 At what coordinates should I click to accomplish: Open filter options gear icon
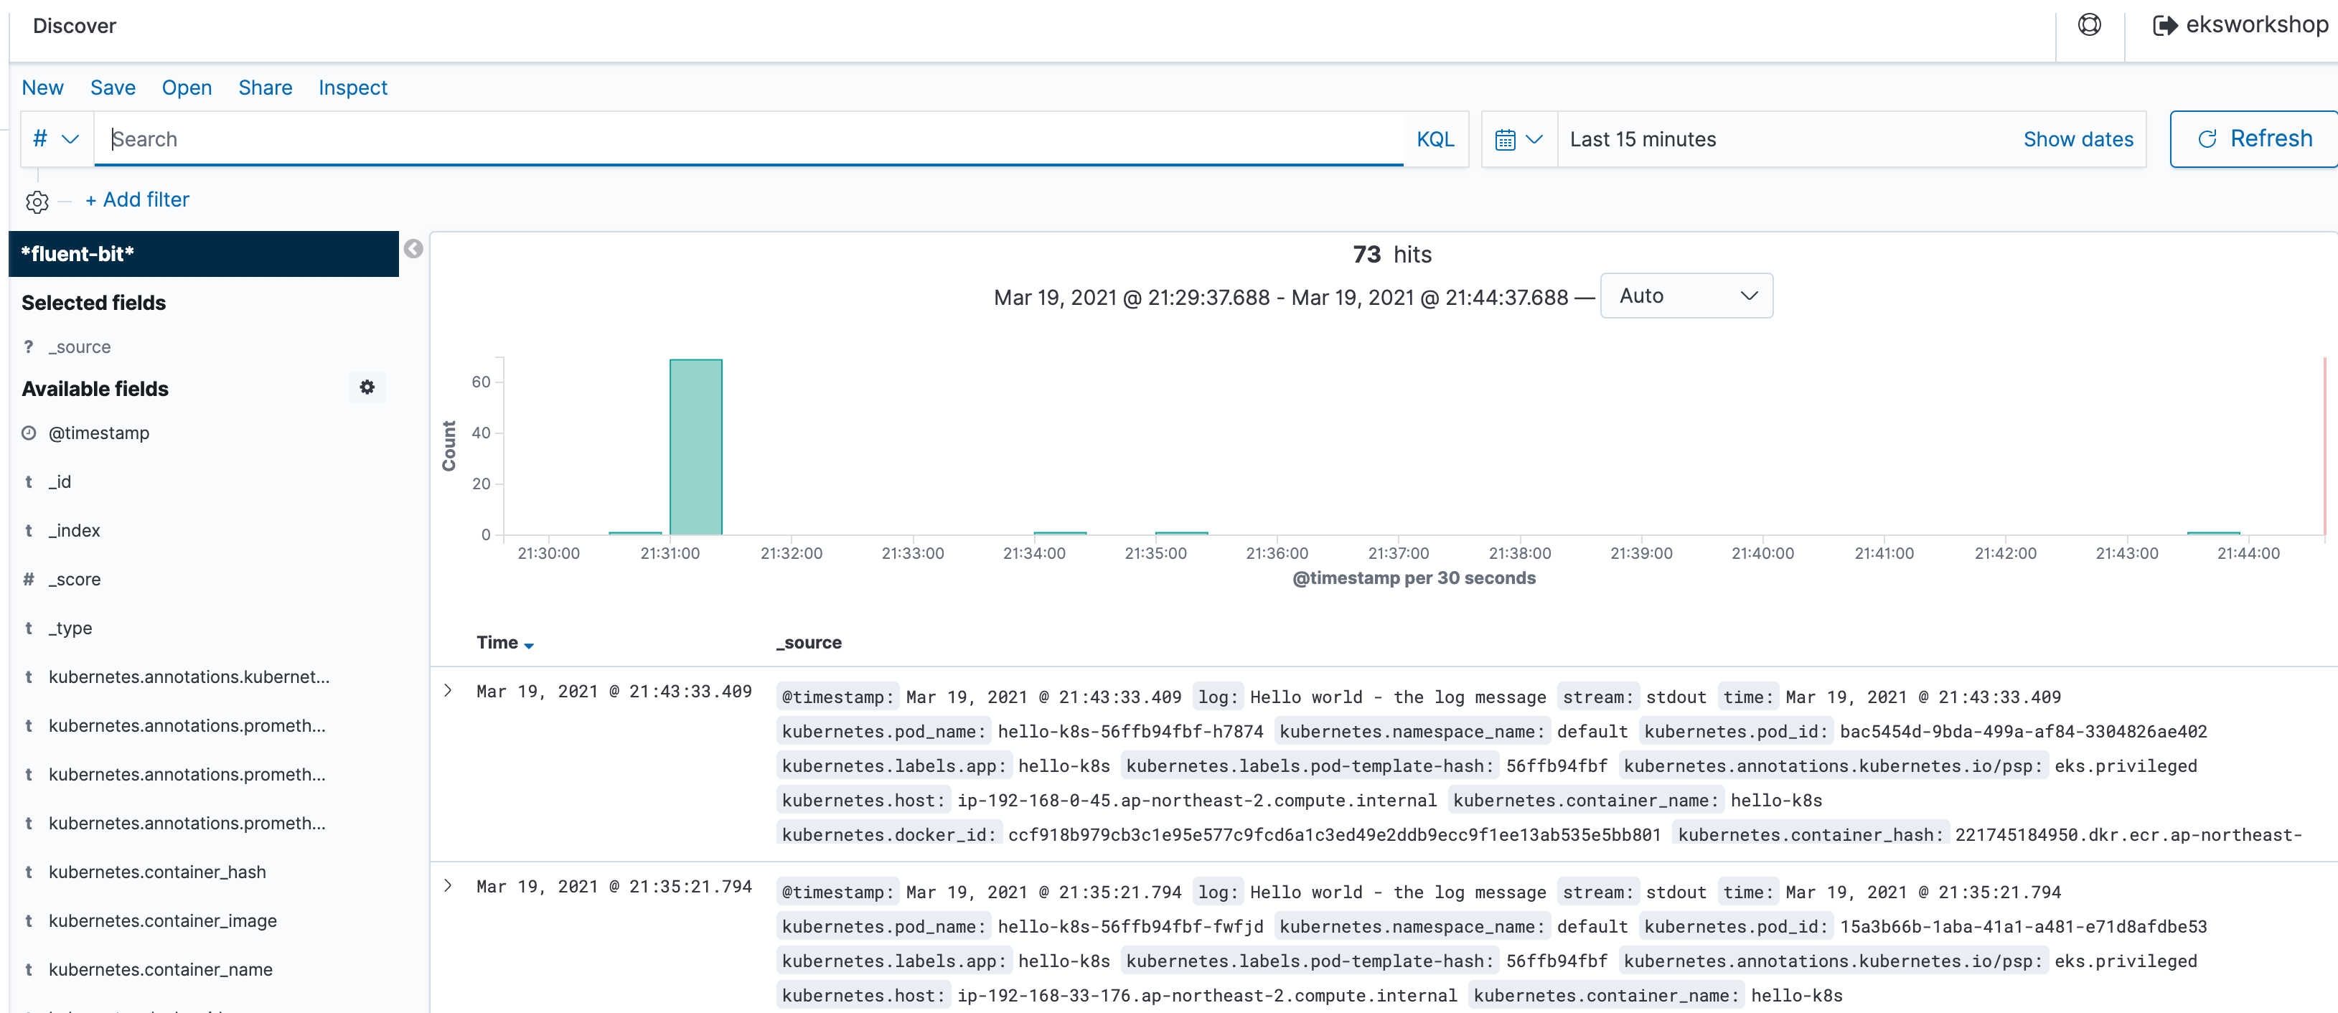coord(37,202)
